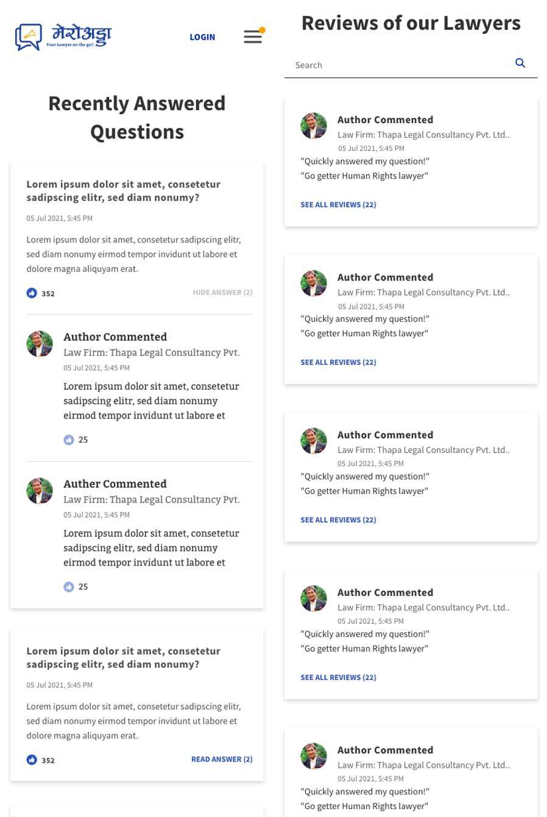Open See All Reviews in third card
Viewport: 547px width, 817px height.
pos(338,520)
